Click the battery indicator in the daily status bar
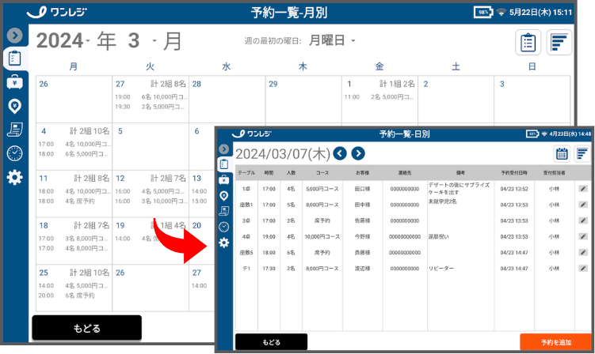The image size is (595, 354). [x=532, y=134]
